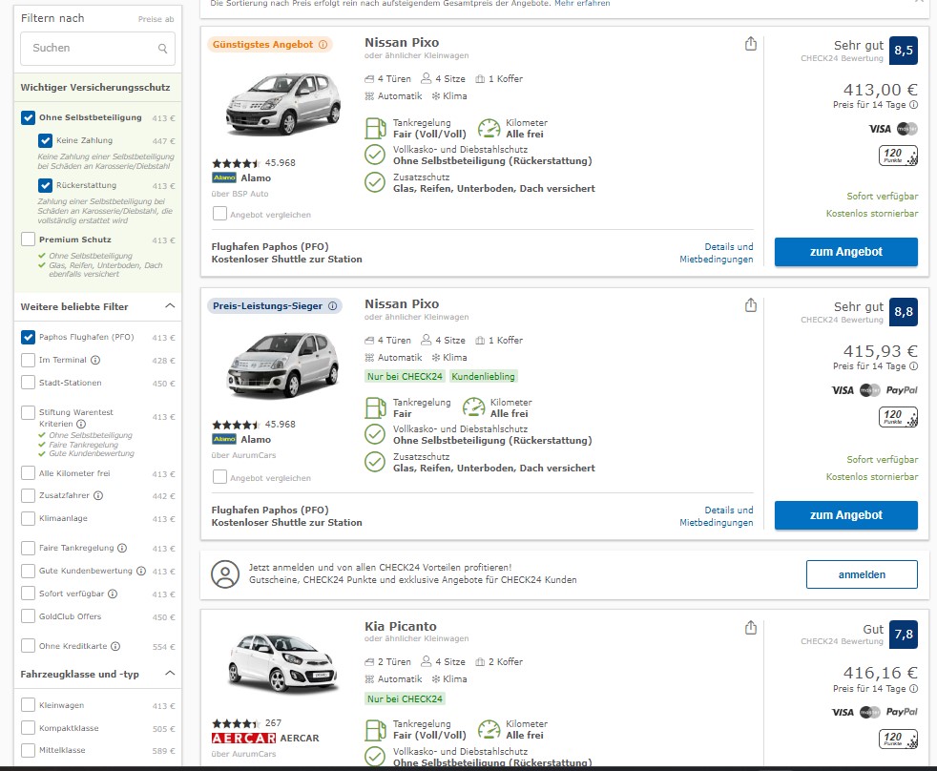Check Mittelklasse vehicle class

coord(28,750)
